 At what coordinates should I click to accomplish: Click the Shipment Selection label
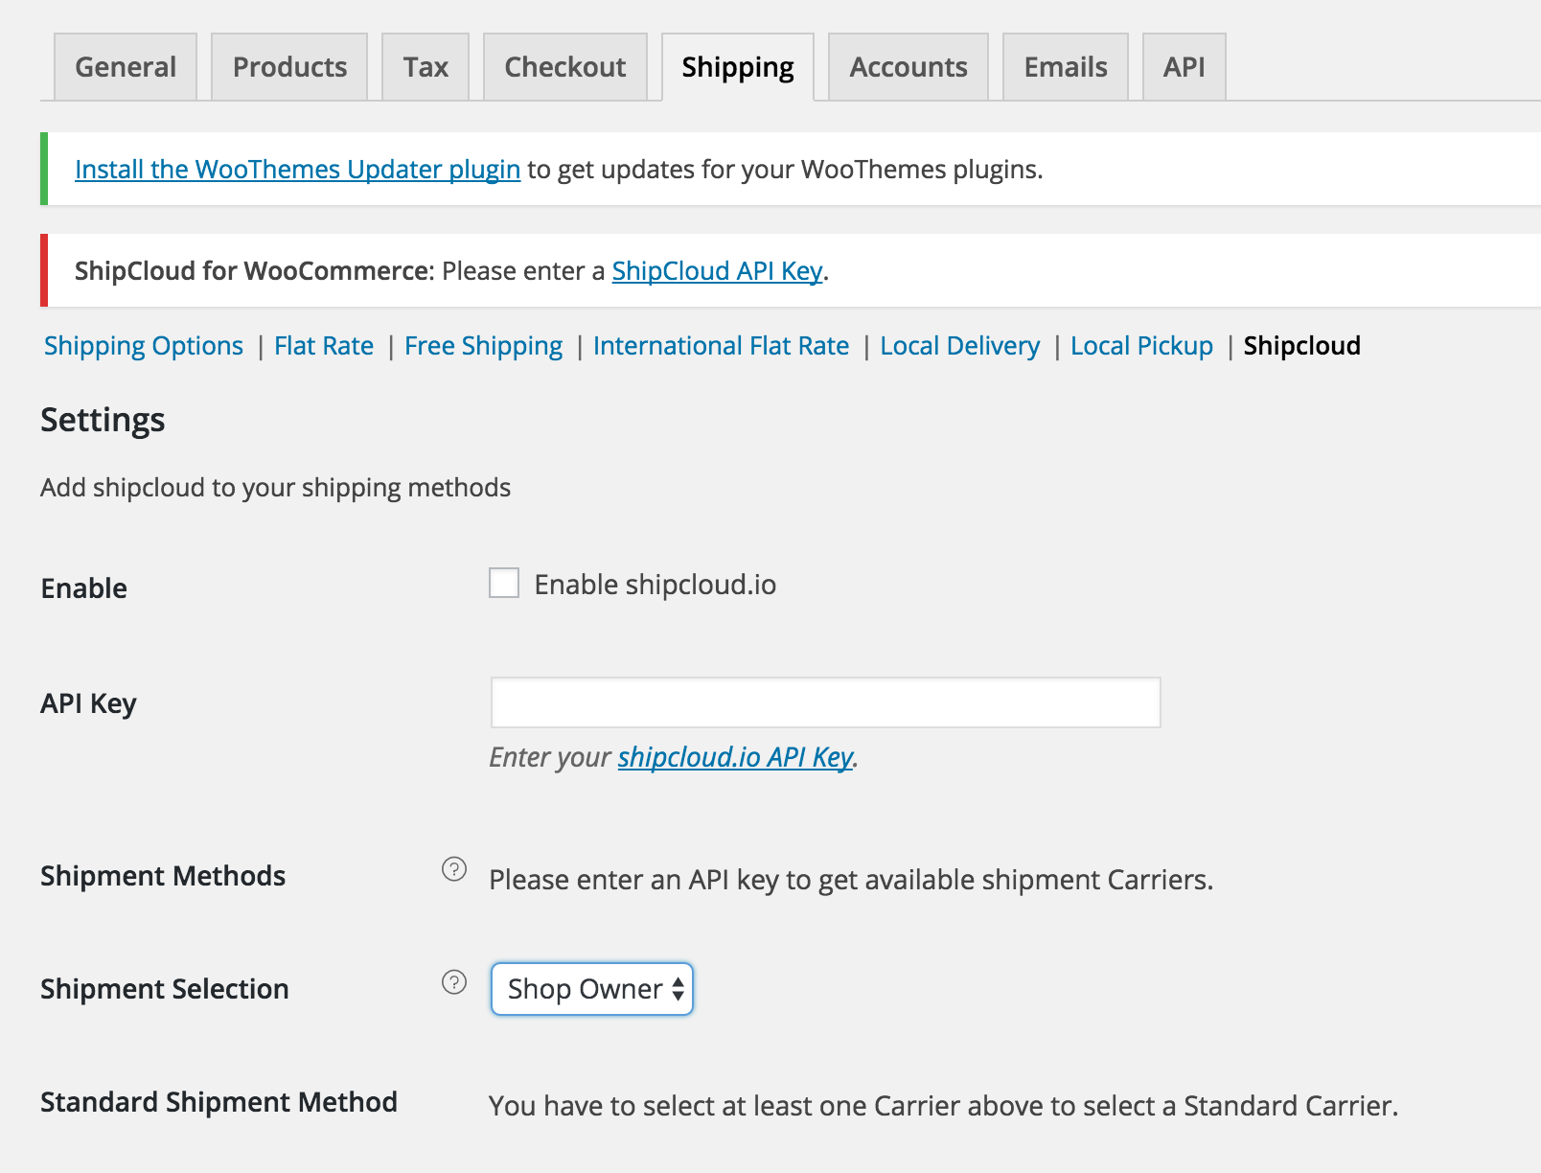click(x=165, y=989)
